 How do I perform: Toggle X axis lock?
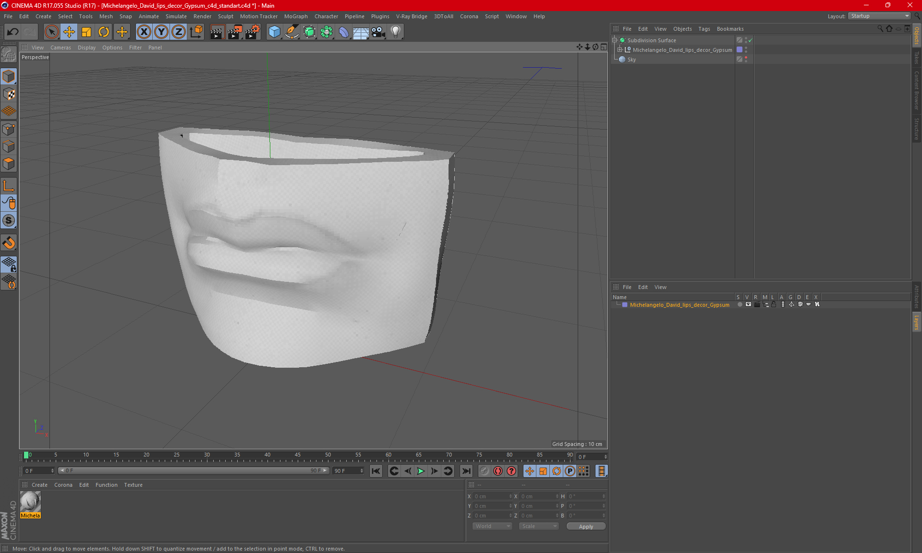pyautogui.click(x=144, y=32)
